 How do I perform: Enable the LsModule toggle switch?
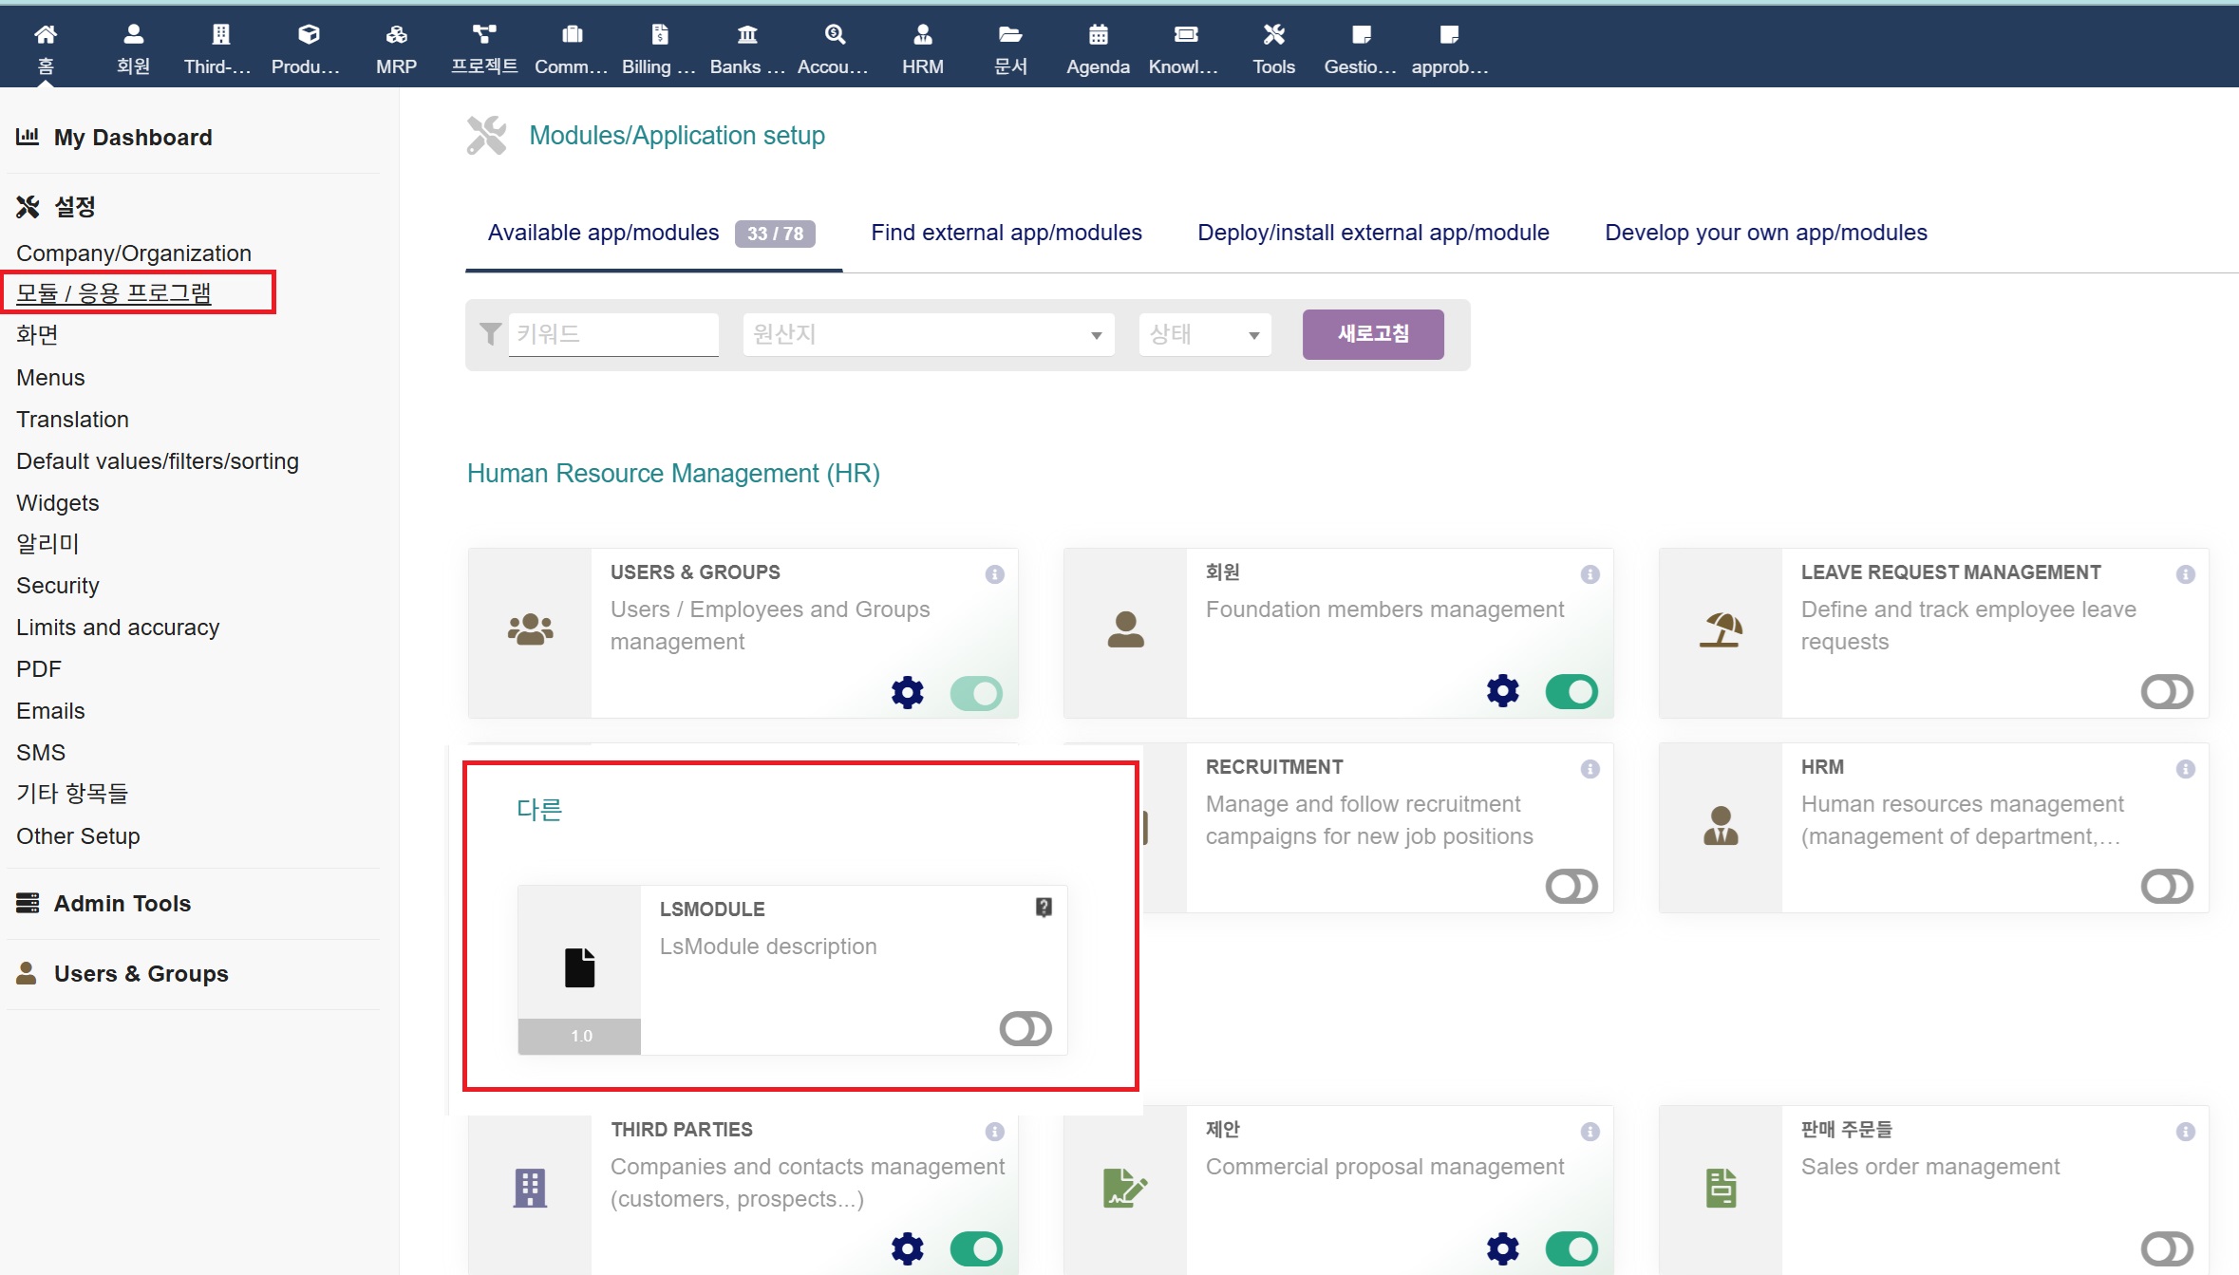click(x=1025, y=1028)
